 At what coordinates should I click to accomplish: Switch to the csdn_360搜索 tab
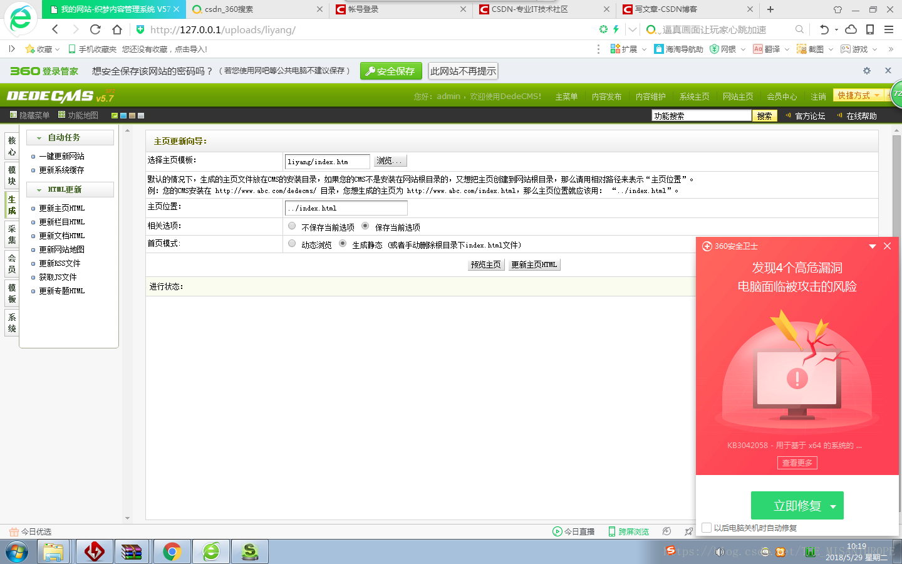coord(257,9)
